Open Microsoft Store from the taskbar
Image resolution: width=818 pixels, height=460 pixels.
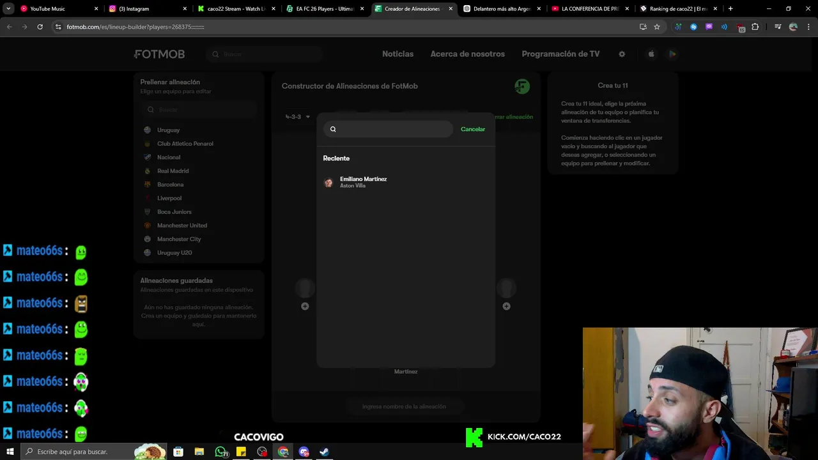[178, 452]
